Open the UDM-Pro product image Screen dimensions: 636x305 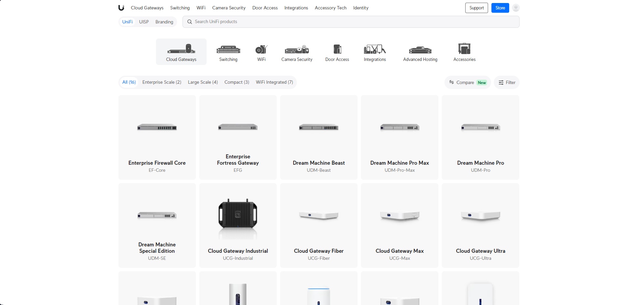click(x=481, y=128)
